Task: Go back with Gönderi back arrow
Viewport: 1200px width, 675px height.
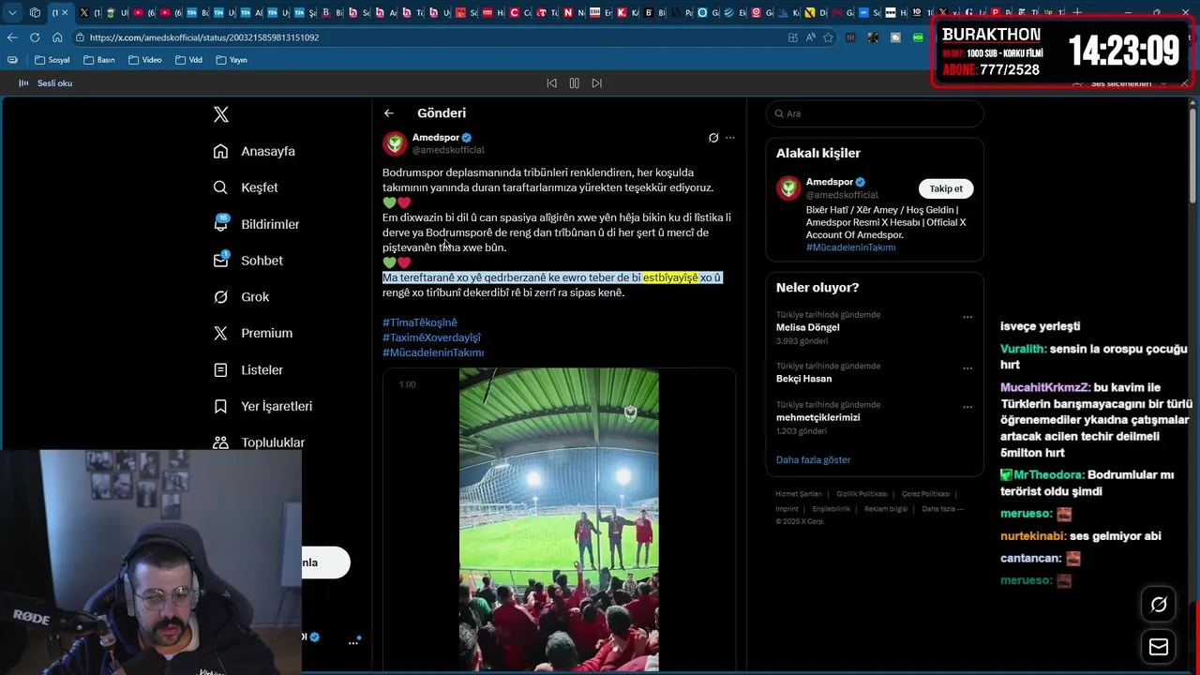Action: click(x=389, y=112)
